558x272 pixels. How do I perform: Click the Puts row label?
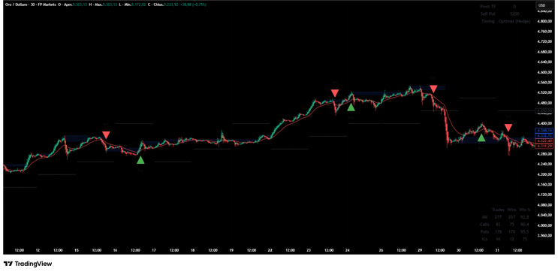point(484,231)
